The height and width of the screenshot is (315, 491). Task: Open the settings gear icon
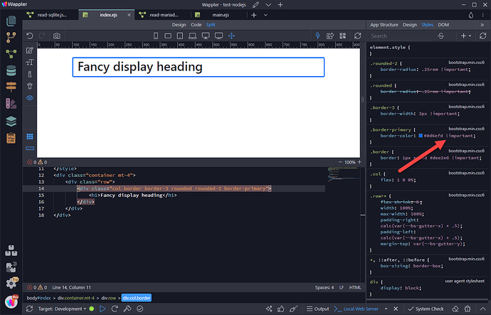(x=11, y=284)
